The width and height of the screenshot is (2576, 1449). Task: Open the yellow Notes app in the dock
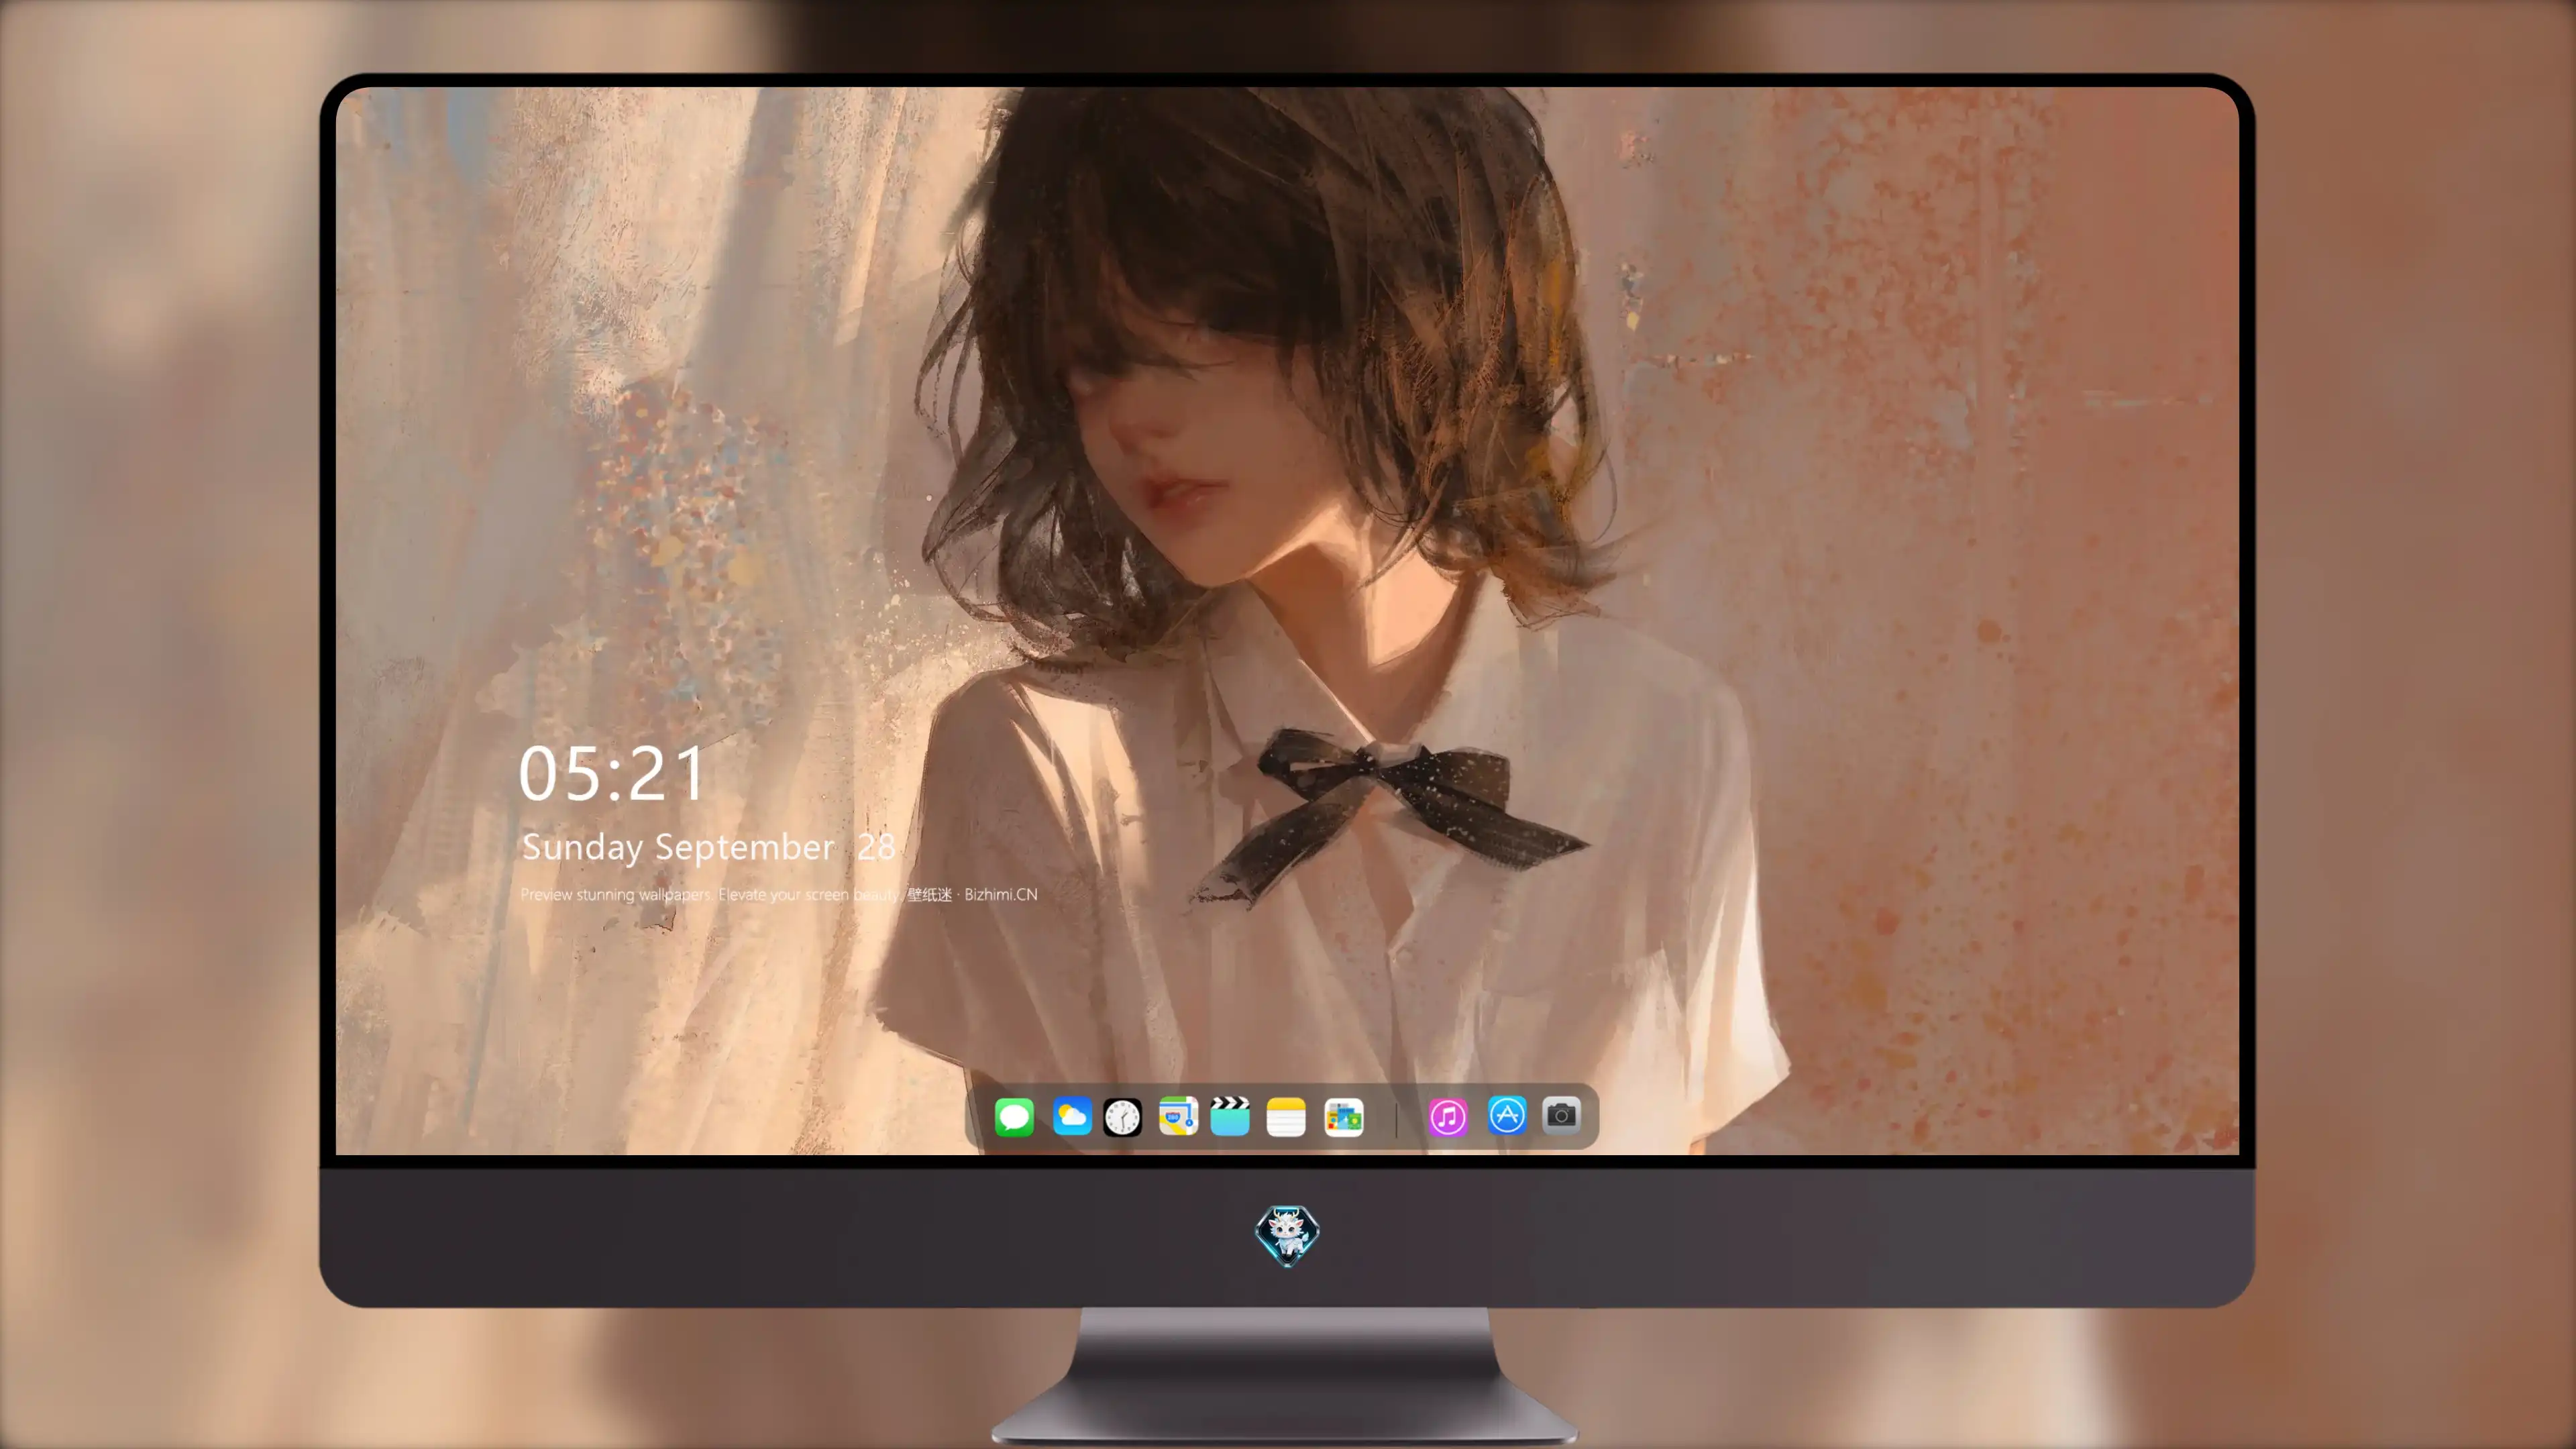(1286, 1117)
